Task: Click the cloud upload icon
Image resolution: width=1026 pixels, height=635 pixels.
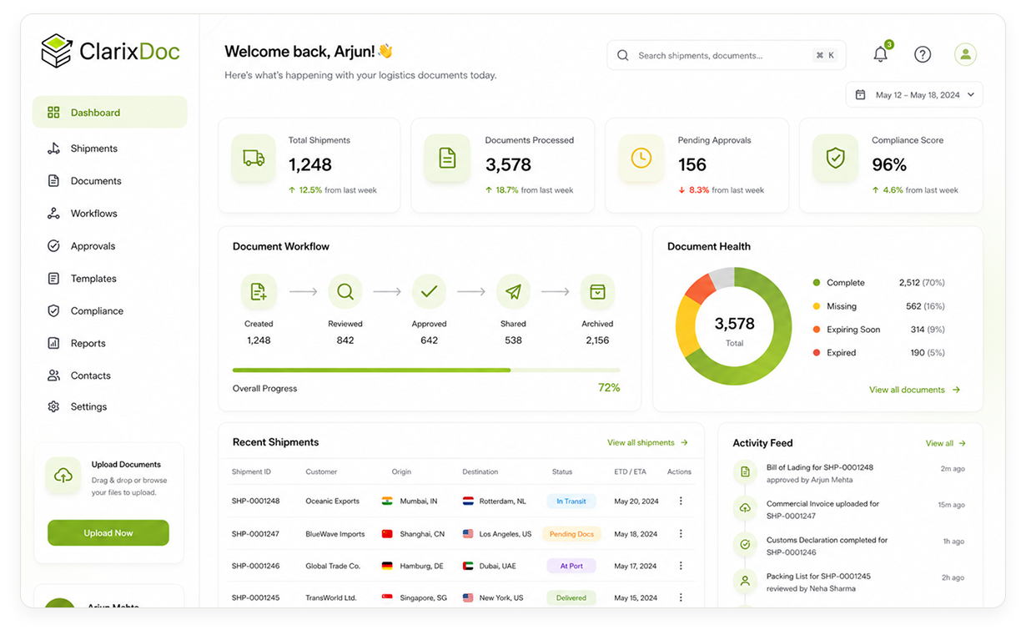Action: (x=63, y=476)
